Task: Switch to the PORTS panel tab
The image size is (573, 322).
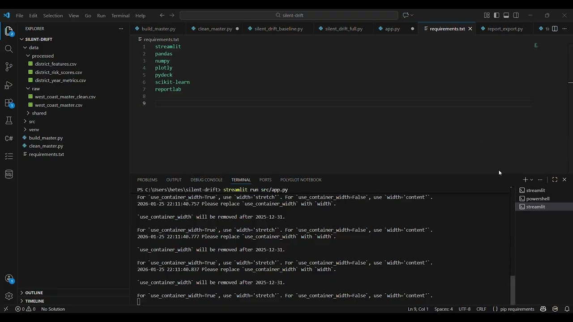Action: [x=265, y=180]
